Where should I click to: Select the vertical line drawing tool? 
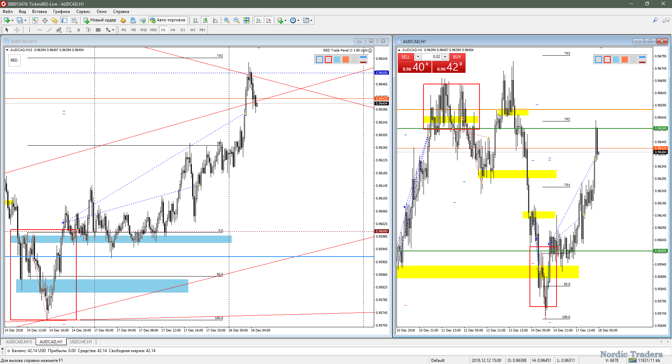(30, 30)
